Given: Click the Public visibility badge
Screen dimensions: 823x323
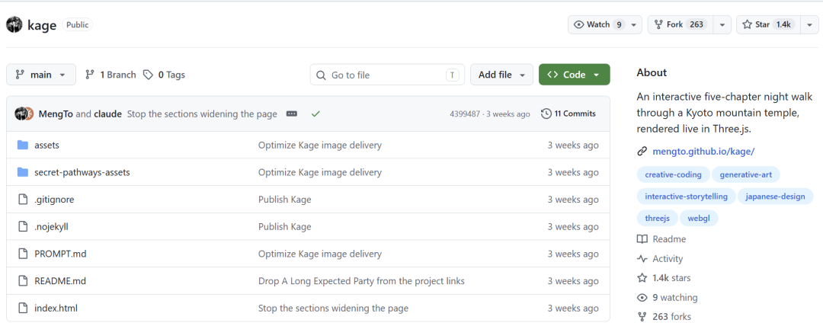Looking at the screenshot, I should coord(77,24).
